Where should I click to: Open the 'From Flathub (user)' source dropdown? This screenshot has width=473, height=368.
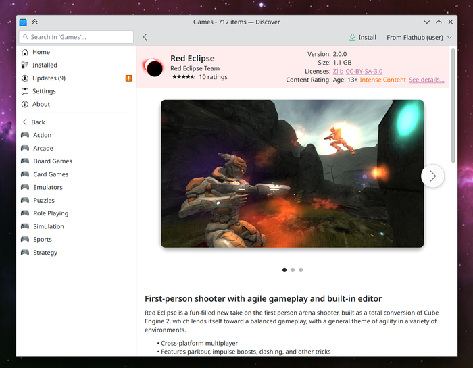point(419,37)
